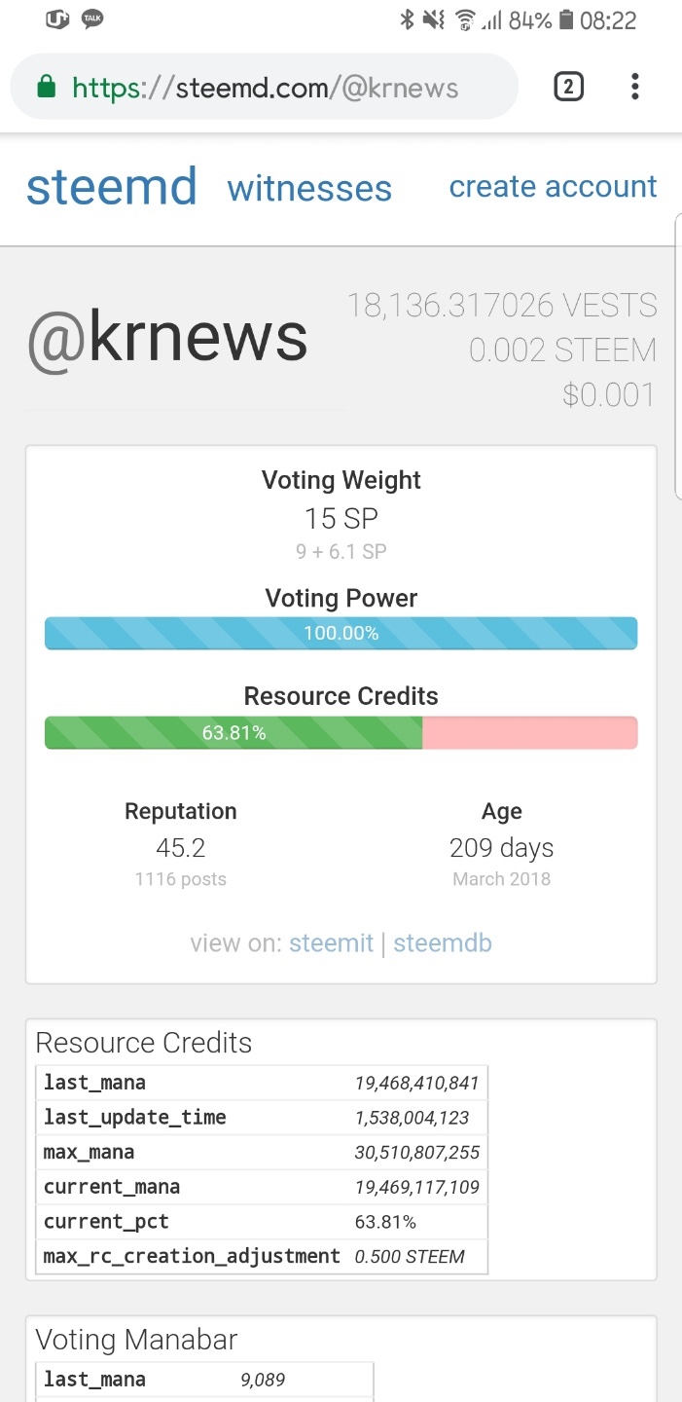Click the @krnews account heading
The width and height of the screenshot is (682, 1402).
167,337
